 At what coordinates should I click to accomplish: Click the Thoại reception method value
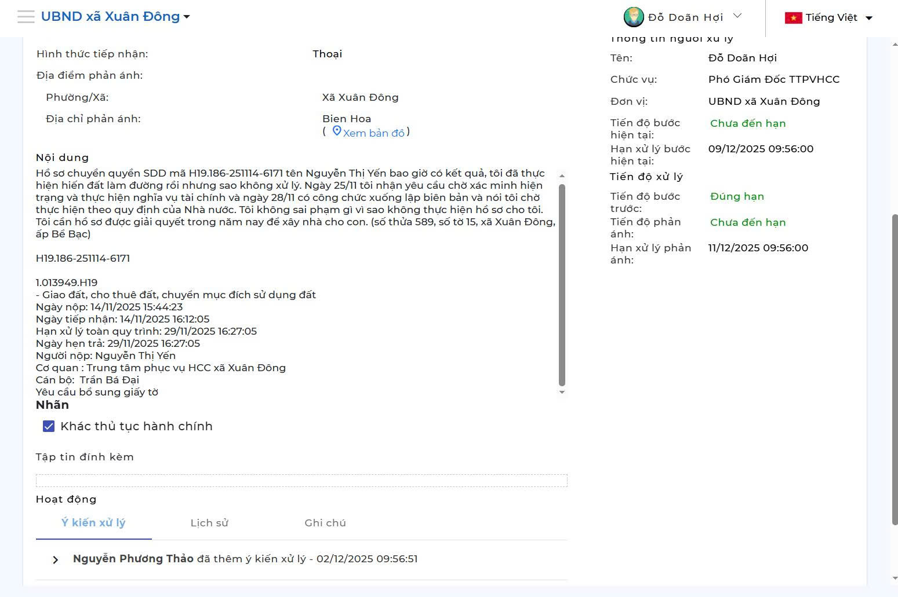[x=328, y=54]
